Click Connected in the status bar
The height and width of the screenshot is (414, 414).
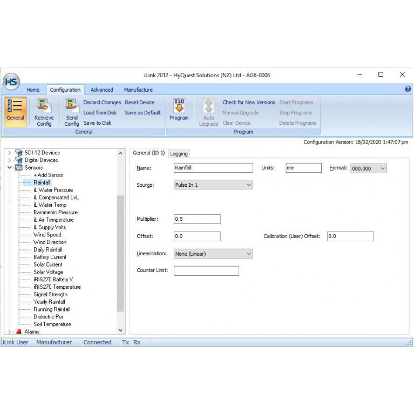point(97,342)
